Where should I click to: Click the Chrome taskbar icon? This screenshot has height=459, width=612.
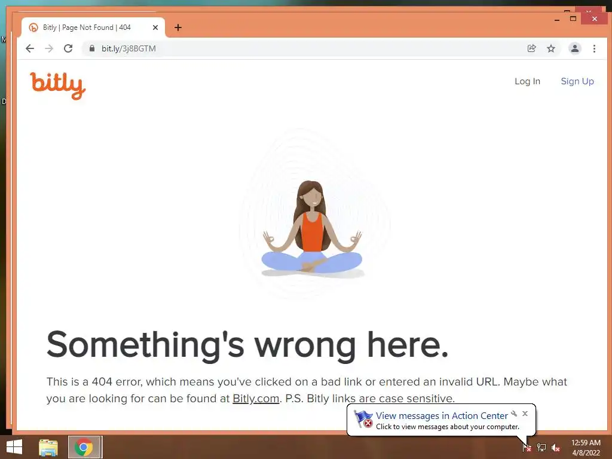click(x=84, y=447)
